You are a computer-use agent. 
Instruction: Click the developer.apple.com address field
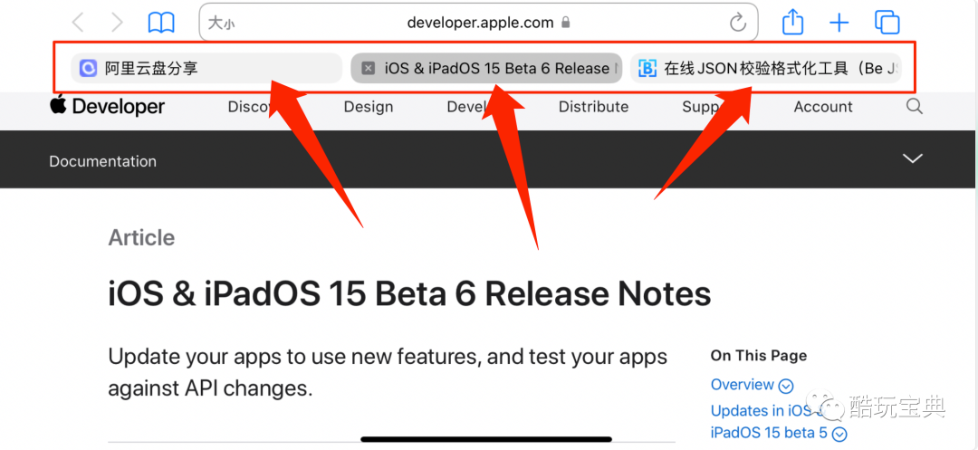tap(478, 23)
